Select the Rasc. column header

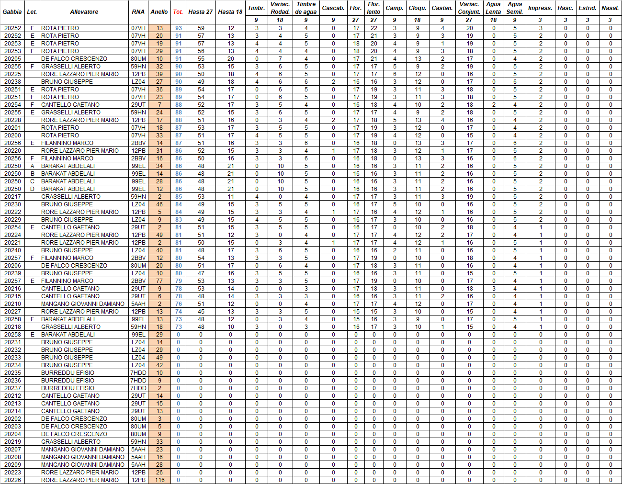[x=565, y=8]
